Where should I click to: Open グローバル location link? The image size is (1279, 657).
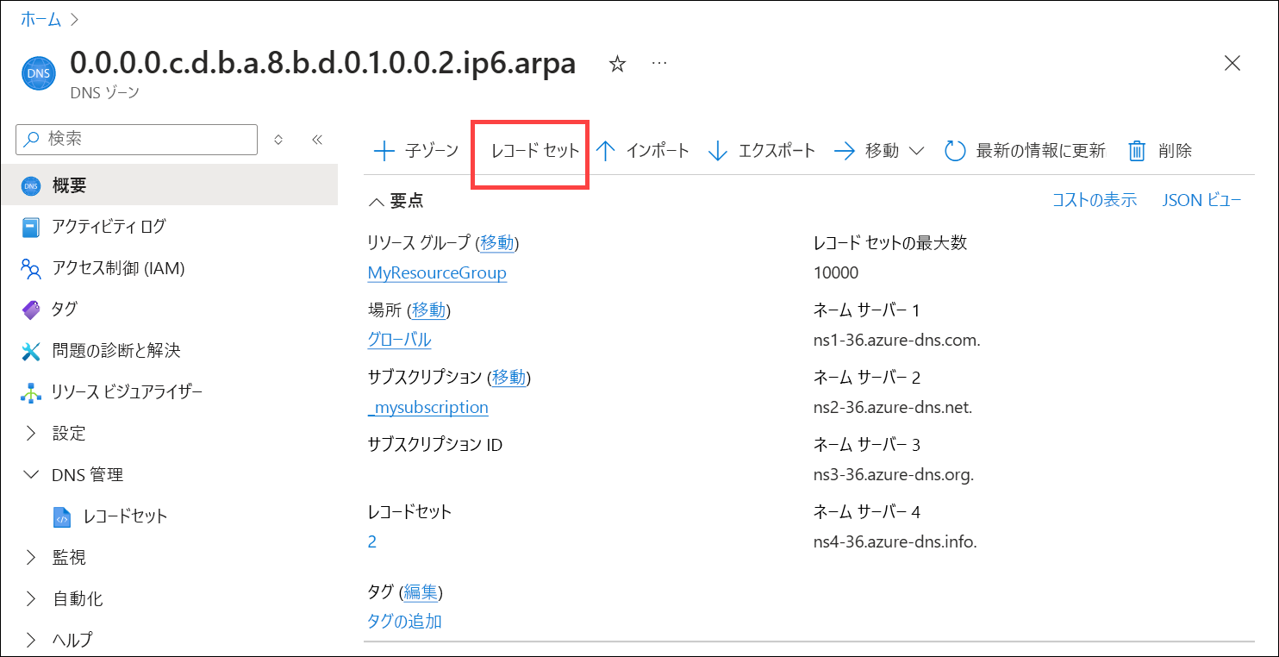[399, 340]
